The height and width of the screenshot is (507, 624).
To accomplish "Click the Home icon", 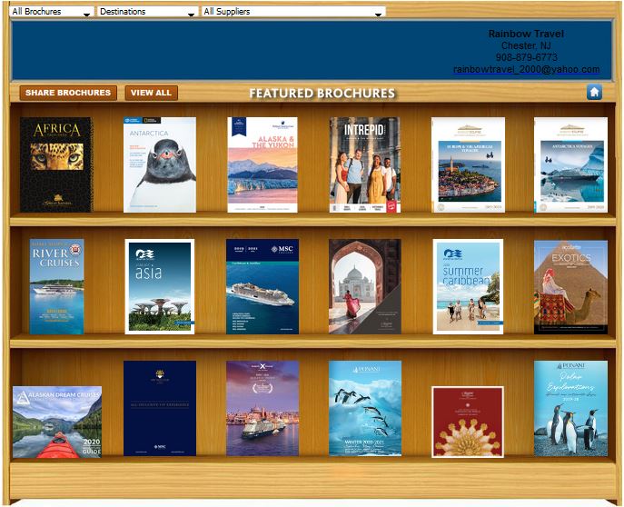I will pos(594,92).
